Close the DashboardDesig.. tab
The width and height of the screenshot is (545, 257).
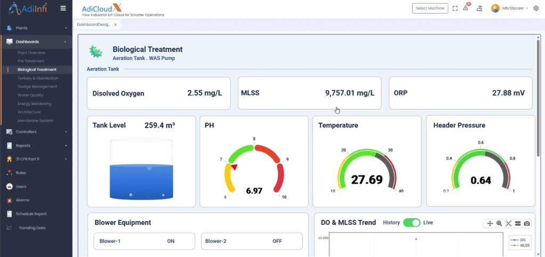pos(115,24)
